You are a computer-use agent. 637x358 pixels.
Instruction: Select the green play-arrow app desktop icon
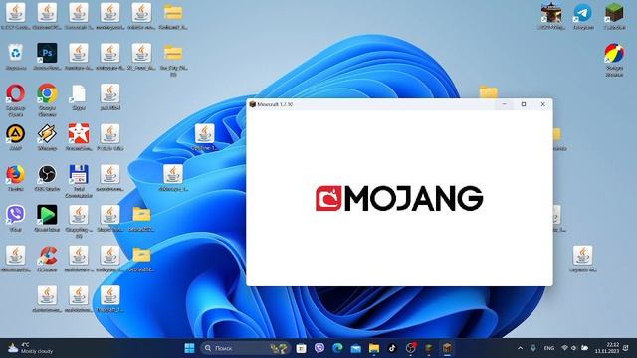tap(47, 215)
